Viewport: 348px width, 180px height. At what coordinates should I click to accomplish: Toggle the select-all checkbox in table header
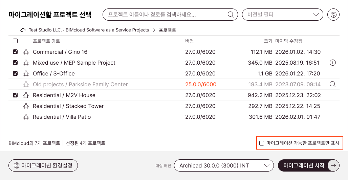coord(15,41)
